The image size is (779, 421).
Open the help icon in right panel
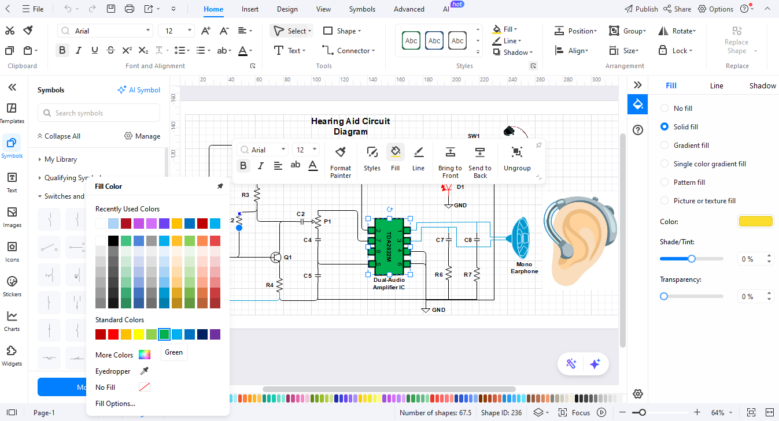[638, 130]
